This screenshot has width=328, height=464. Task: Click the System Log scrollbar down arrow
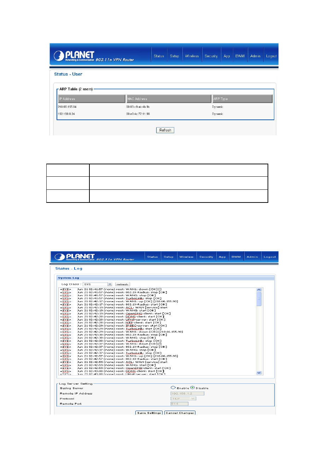tap(259, 372)
